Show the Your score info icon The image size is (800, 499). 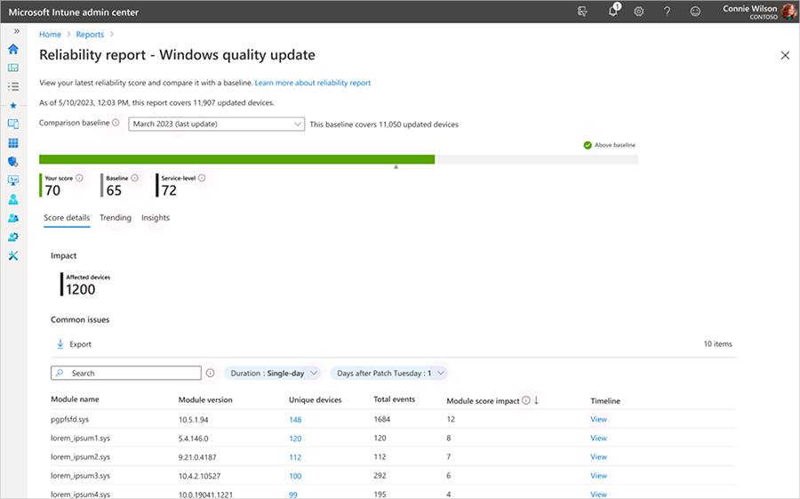pos(79,178)
